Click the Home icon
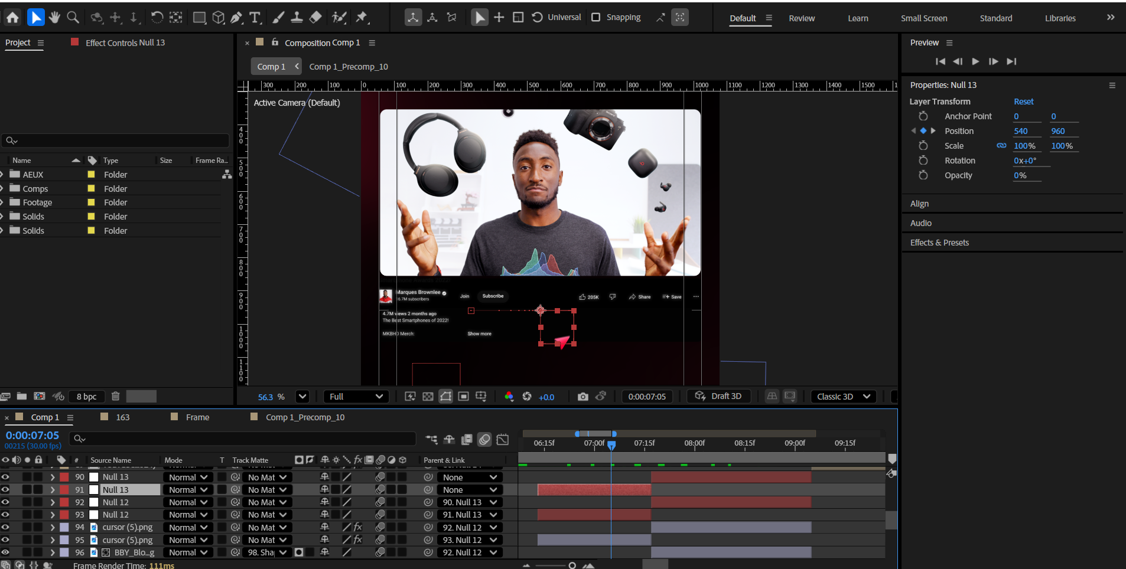 [x=12, y=18]
